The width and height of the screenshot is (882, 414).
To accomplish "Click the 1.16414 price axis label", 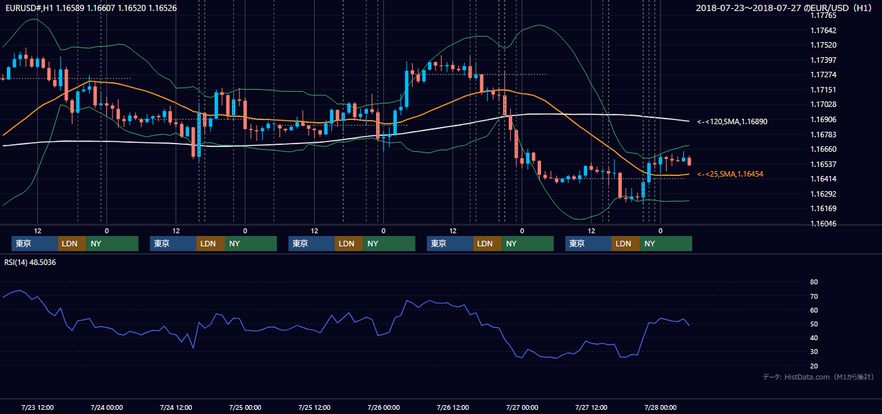I will click(823, 179).
